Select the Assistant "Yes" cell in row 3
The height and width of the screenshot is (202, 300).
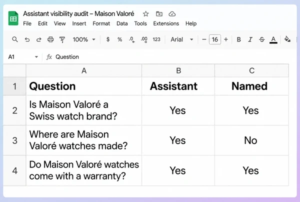[178, 140]
